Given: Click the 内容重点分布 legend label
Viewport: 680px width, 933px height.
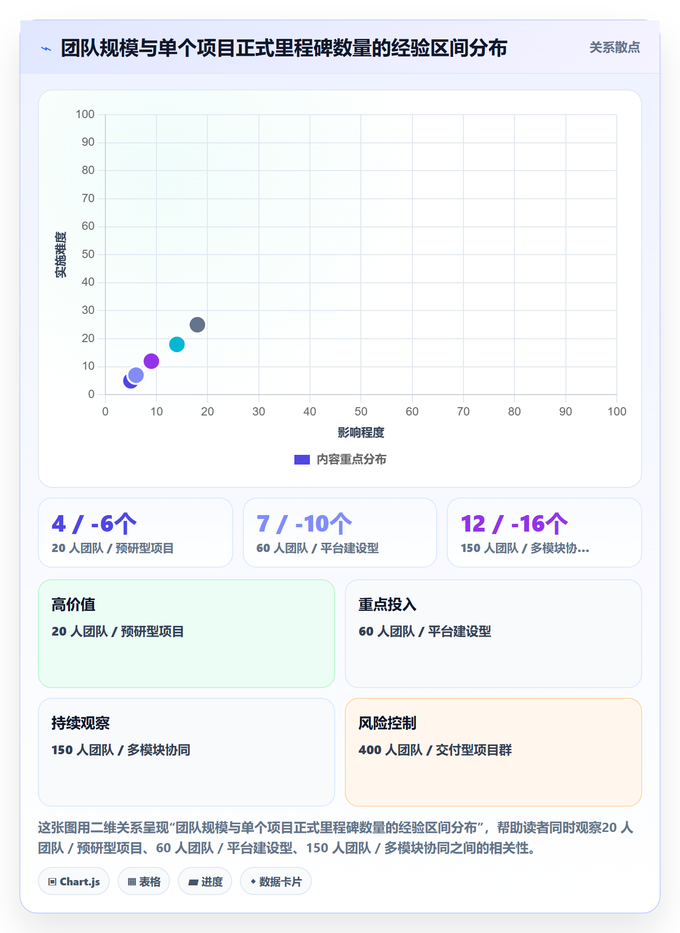Looking at the screenshot, I should coord(351,460).
